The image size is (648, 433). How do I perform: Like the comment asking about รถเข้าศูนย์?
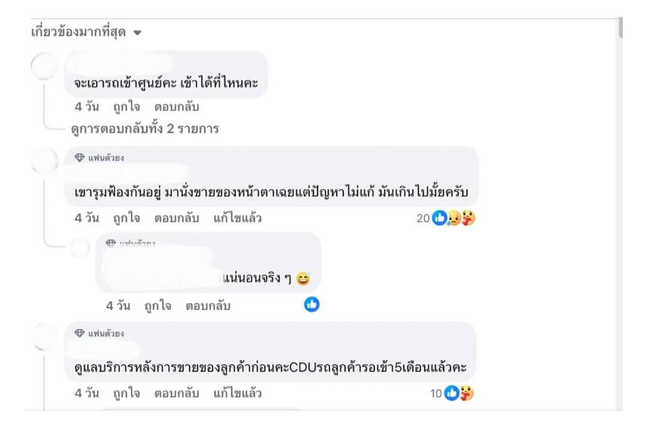pos(127,107)
